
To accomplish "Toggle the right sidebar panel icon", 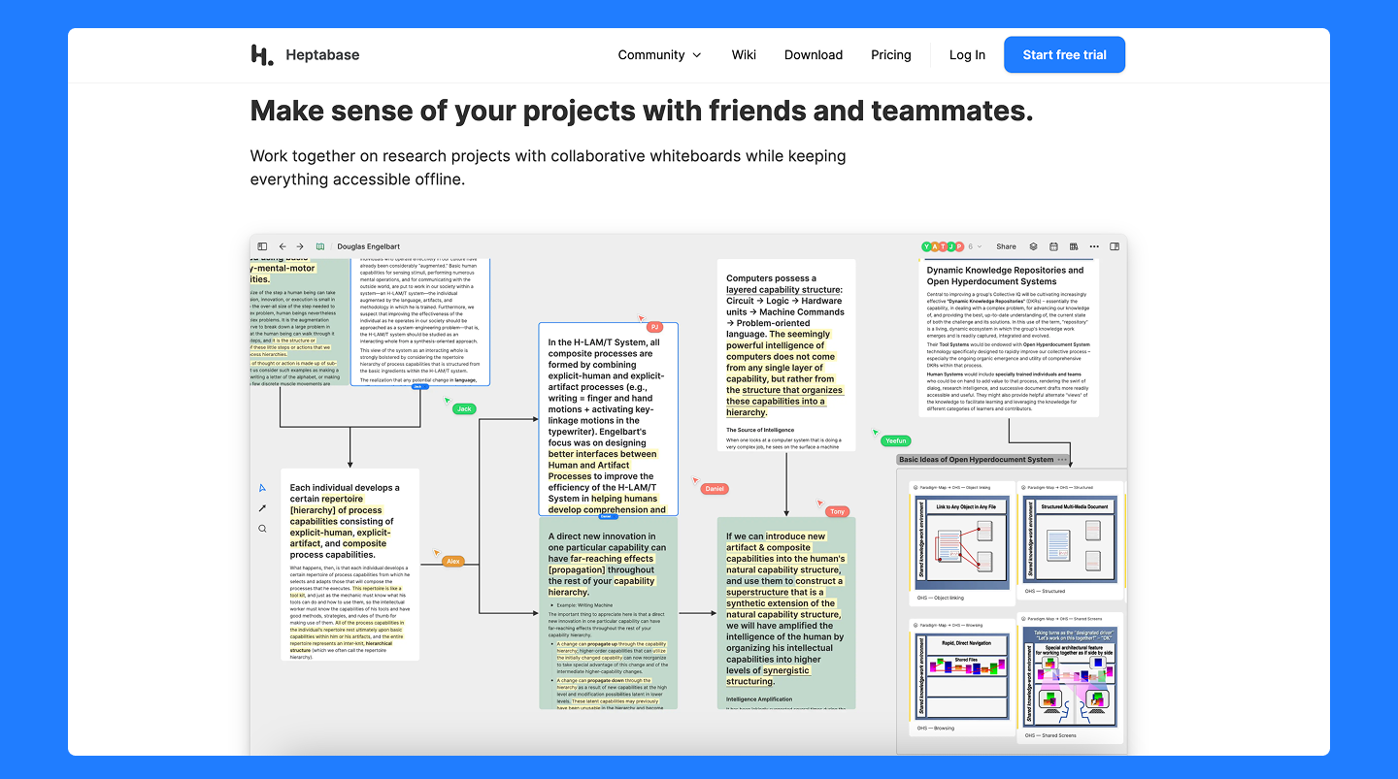I will [x=1115, y=246].
